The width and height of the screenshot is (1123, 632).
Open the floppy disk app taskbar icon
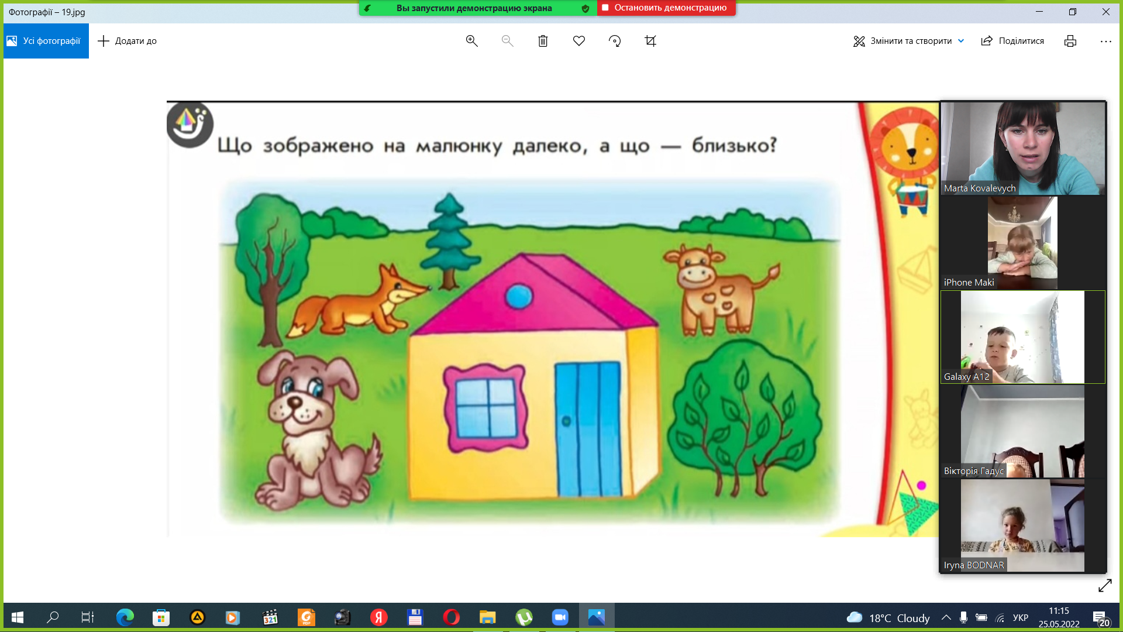415,617
